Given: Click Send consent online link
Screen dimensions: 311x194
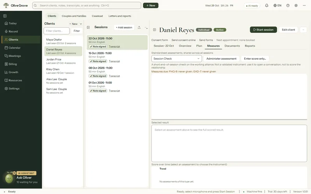Looking at the screenshot, I should click(183, 40).
